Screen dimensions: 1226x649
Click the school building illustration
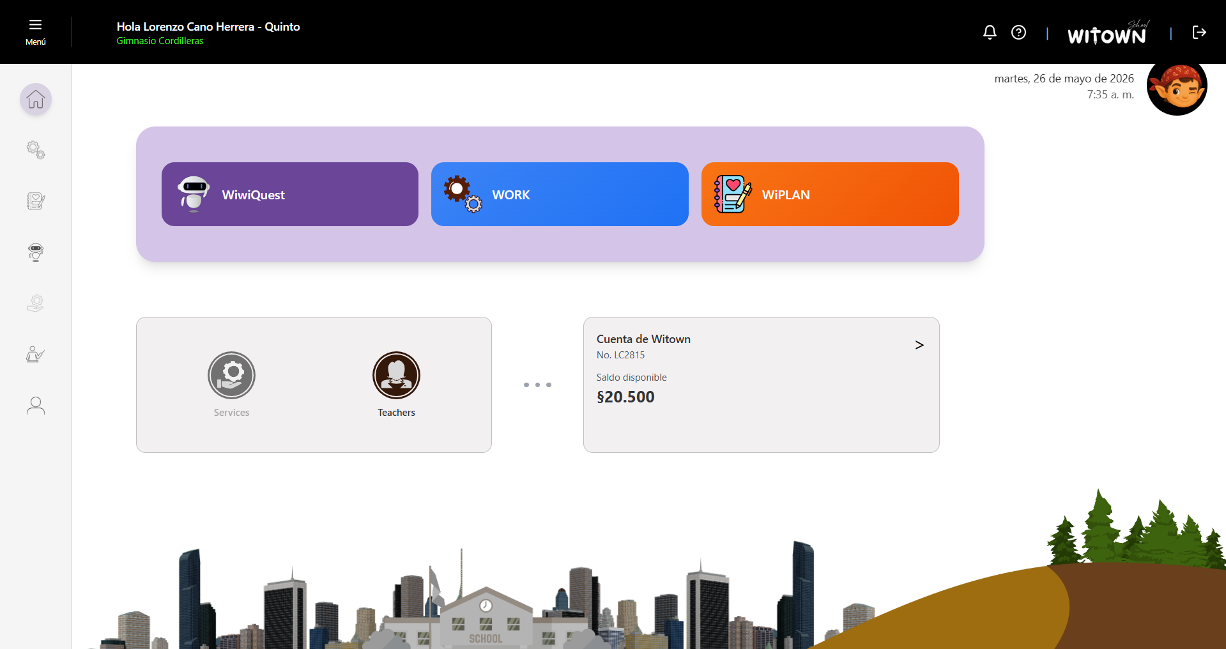(486, 616)
